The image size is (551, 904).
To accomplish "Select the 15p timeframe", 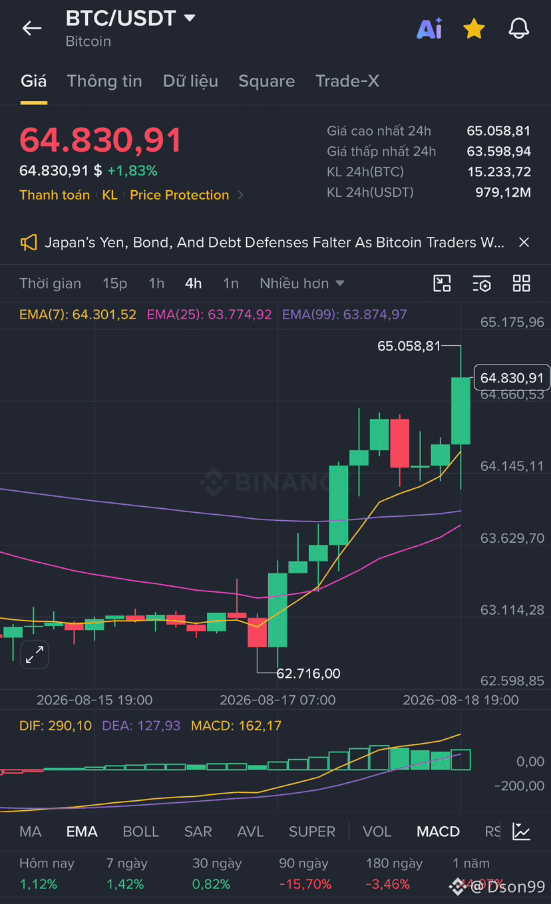I will [x=114, y=283].
